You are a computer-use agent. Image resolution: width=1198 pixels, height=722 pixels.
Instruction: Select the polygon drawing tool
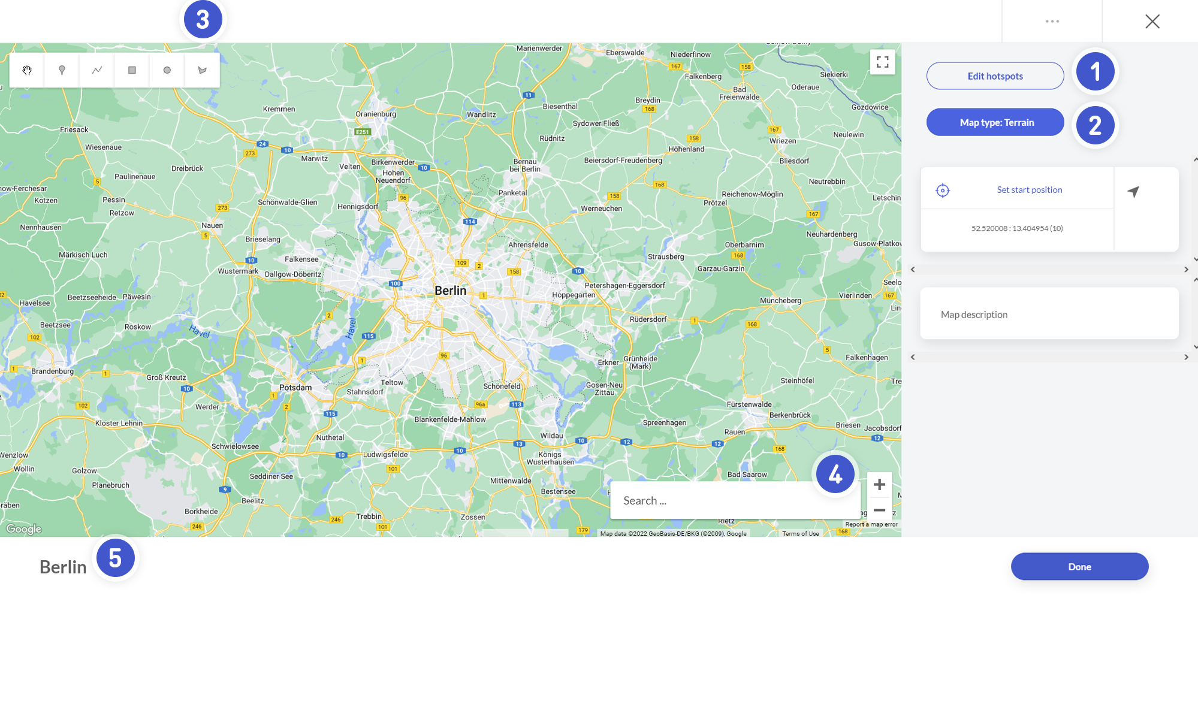pos(202,70)
